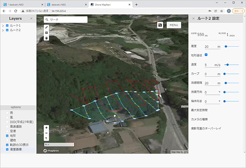Open the MENU button on the map

(174, 25)
